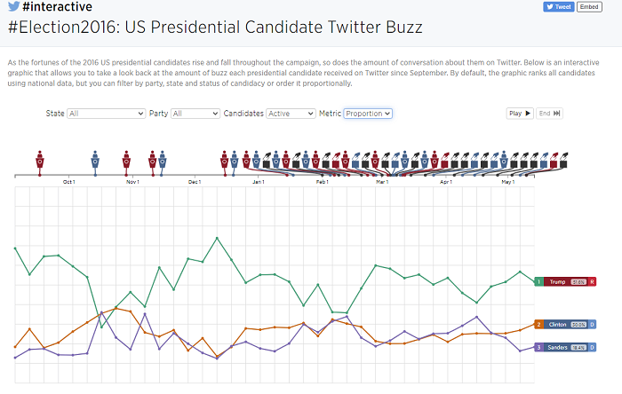Select the Clinton candidate label

[557, 325]
